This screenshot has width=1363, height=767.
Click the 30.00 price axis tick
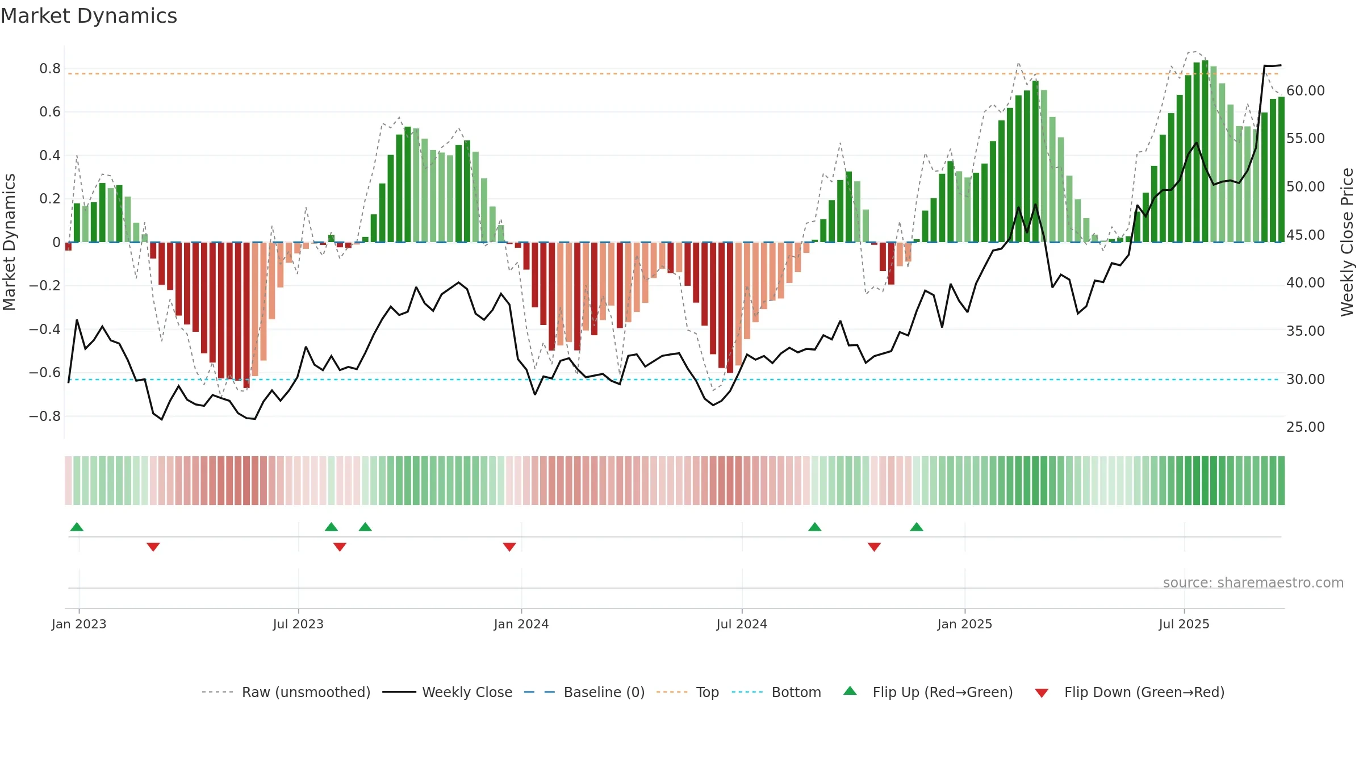click(1306, 379)
